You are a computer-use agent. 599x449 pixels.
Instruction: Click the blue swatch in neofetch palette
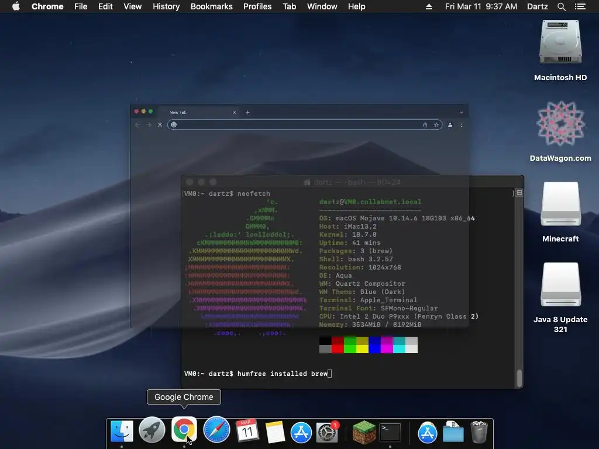(x=374, y=345)
